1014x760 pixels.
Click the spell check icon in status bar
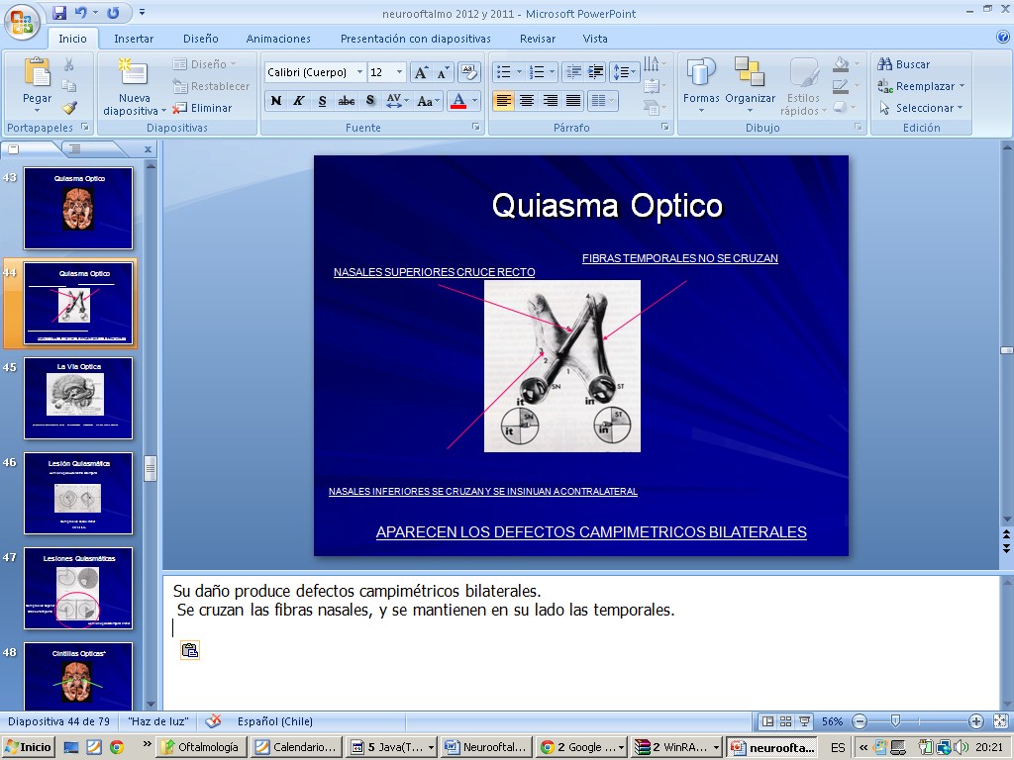(213, 721)
